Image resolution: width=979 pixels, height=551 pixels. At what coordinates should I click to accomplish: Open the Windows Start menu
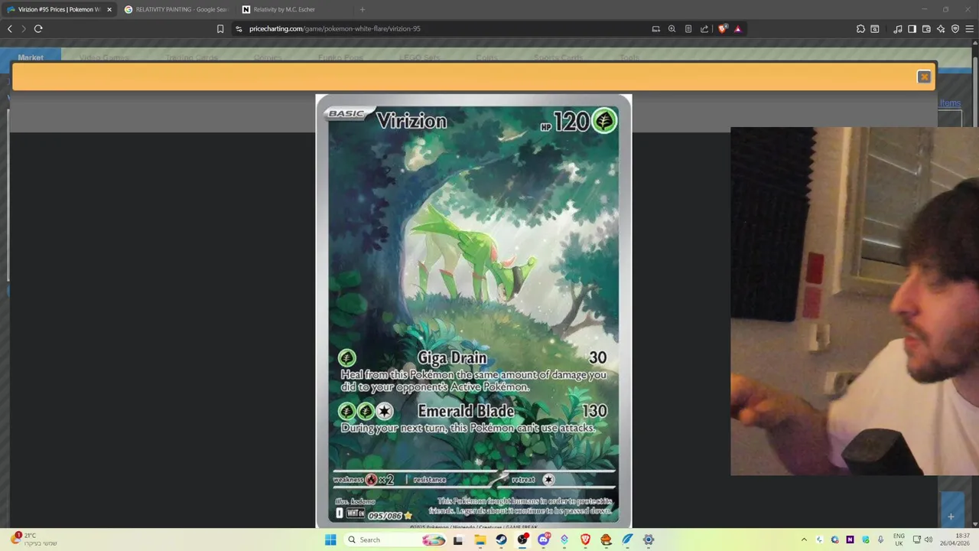330,540
